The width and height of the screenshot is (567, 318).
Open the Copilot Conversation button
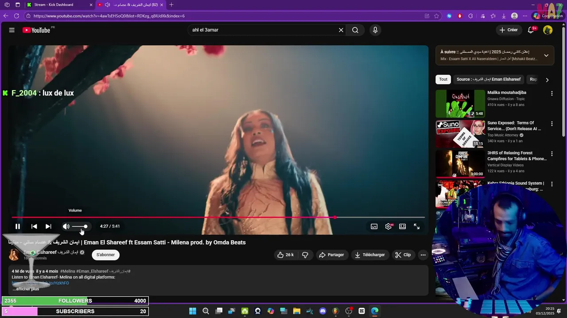548,16
